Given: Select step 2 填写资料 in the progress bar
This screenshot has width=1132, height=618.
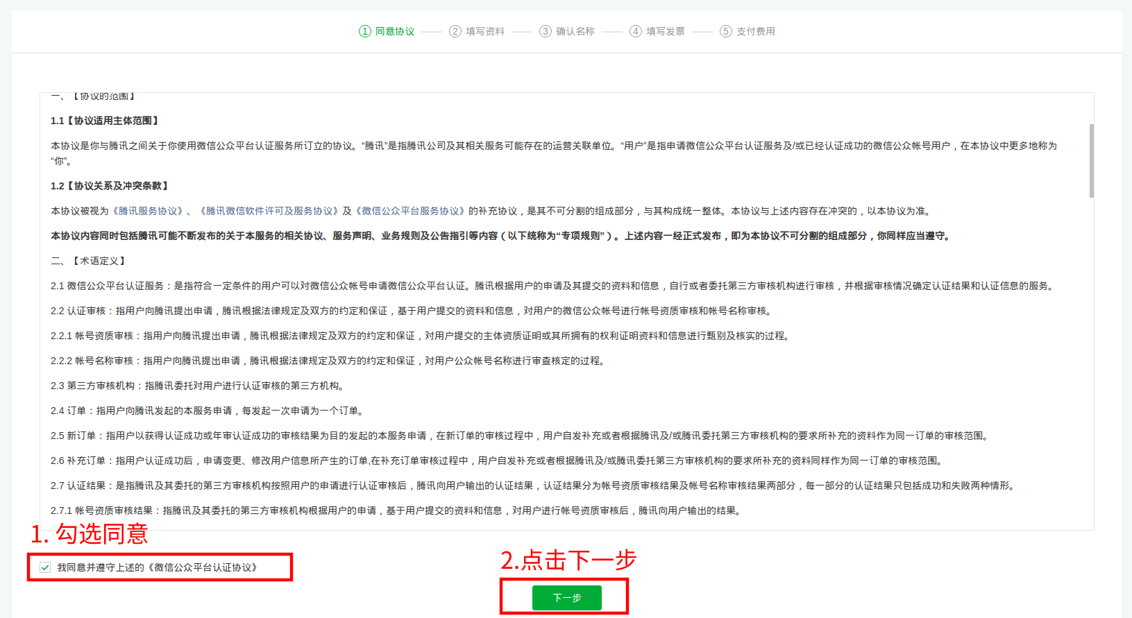Looking at the screenshot, I should (477, 31).
